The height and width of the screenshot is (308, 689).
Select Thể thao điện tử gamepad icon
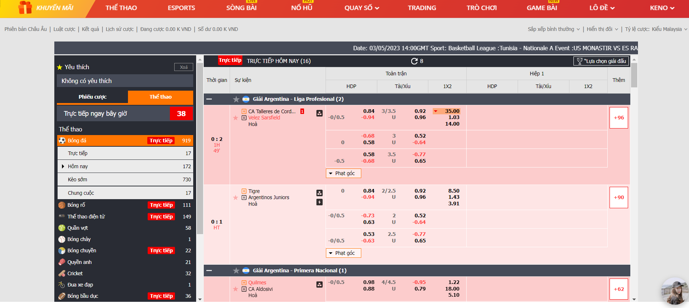[x=62, y=216]
